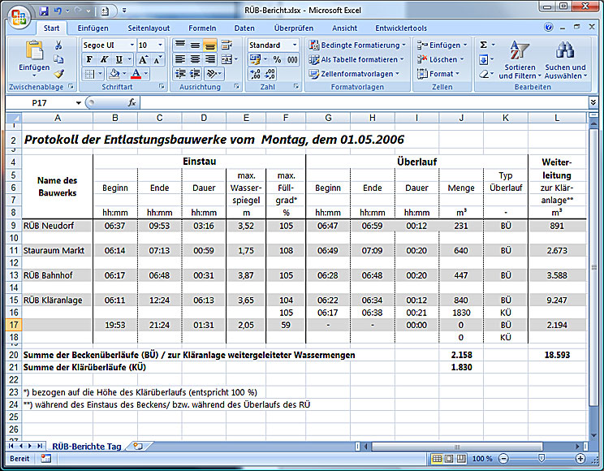Apply fill color with the paint bucket
The width and height of the screenshot is (604, 471).
[x=114, y=74]
